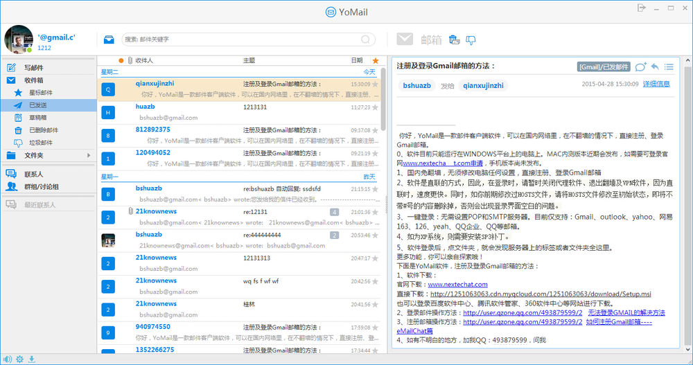Click the download icon in status bar
The height and width of the screenshot is (365, 693).
[x=32, y=359]
